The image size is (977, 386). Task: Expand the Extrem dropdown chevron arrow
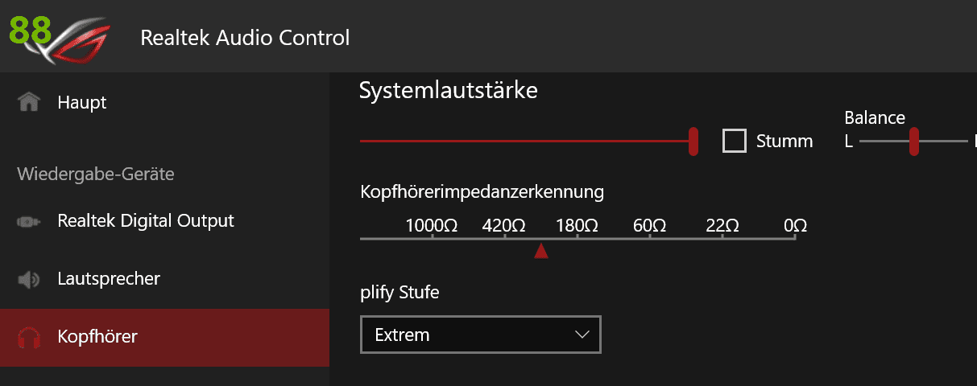pyautogui.click(x=583, y=335)
